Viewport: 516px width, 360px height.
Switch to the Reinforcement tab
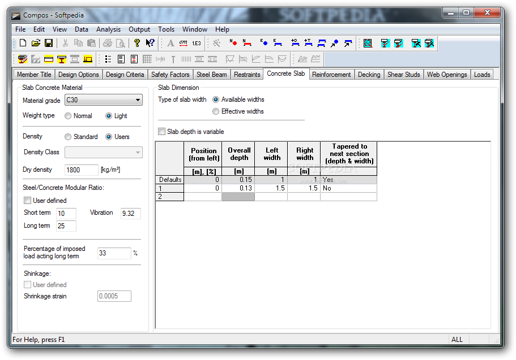tap(331, 75)
